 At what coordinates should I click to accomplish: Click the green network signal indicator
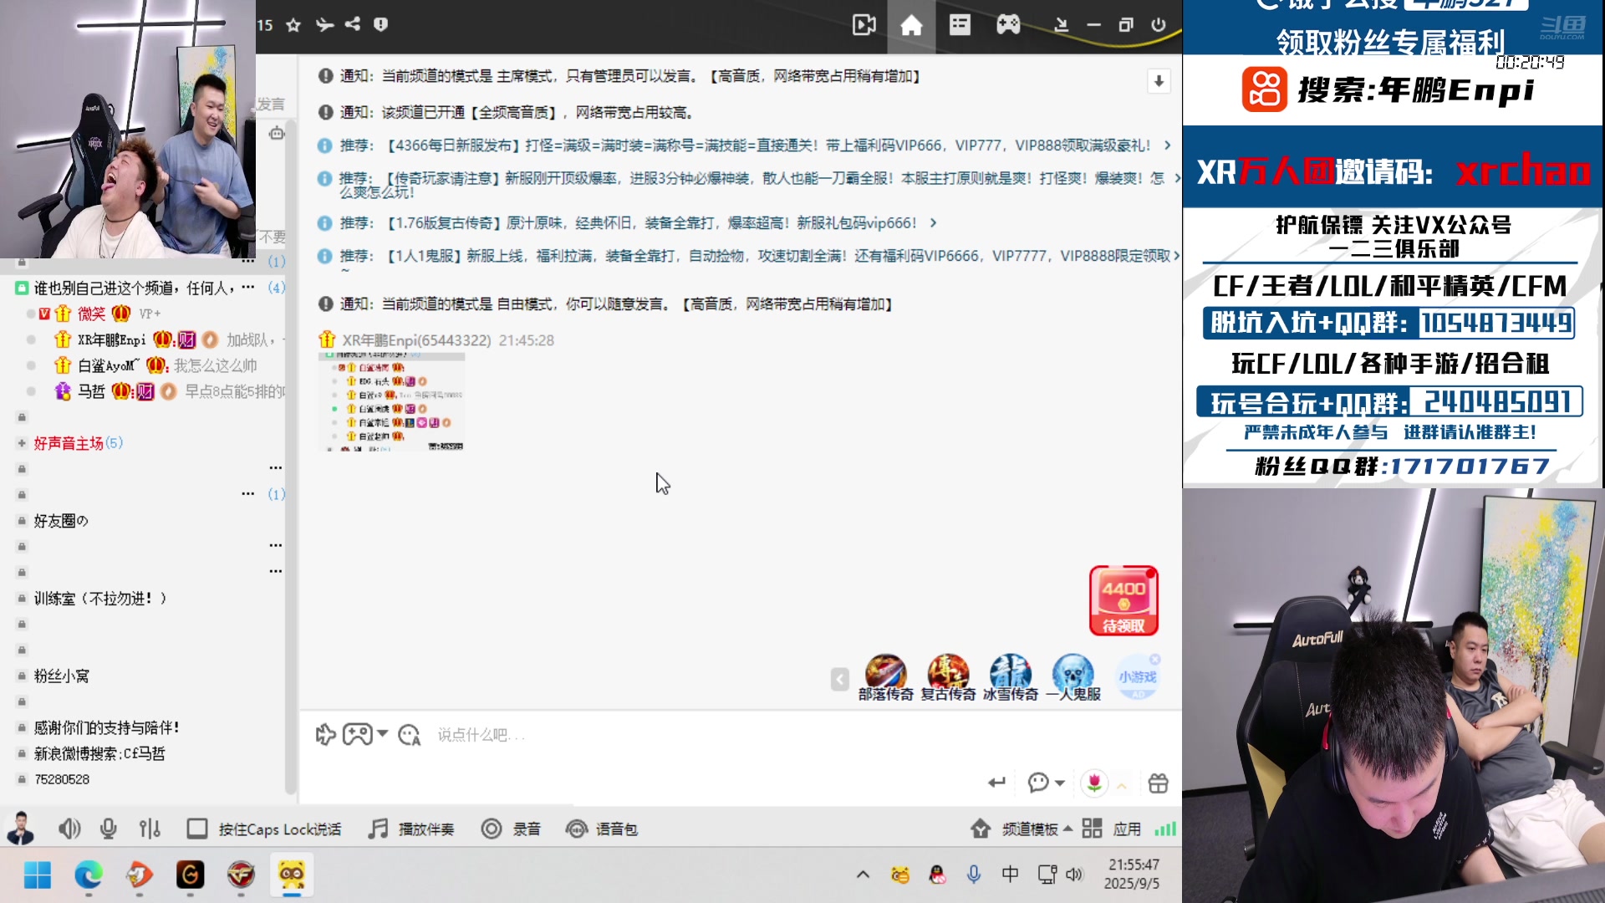tap(1165, 829)
